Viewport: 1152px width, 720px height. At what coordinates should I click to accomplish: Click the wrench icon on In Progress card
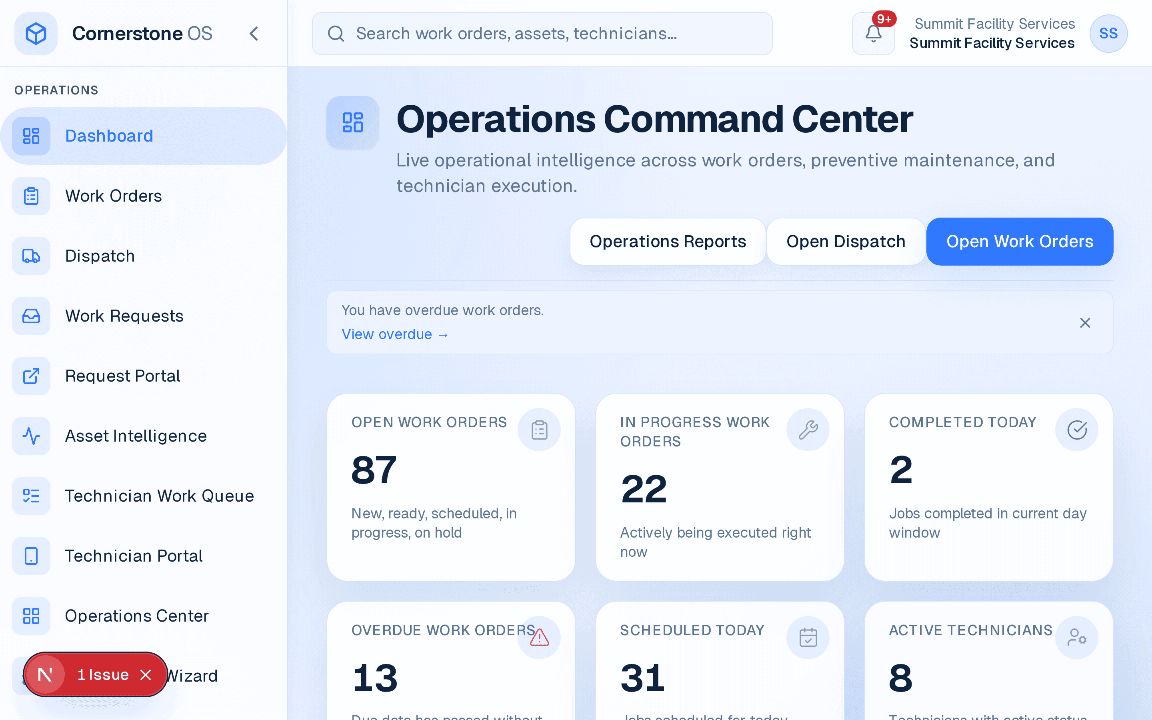pyautogui.click(x=808, y=429)
